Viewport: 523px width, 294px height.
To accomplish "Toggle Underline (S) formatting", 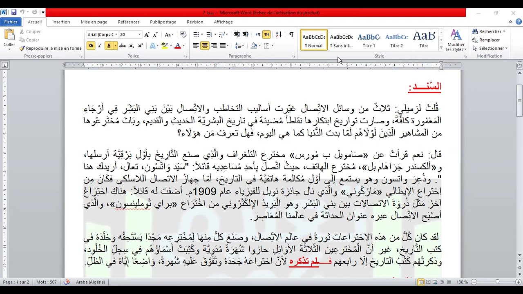I will click(108, 46).
